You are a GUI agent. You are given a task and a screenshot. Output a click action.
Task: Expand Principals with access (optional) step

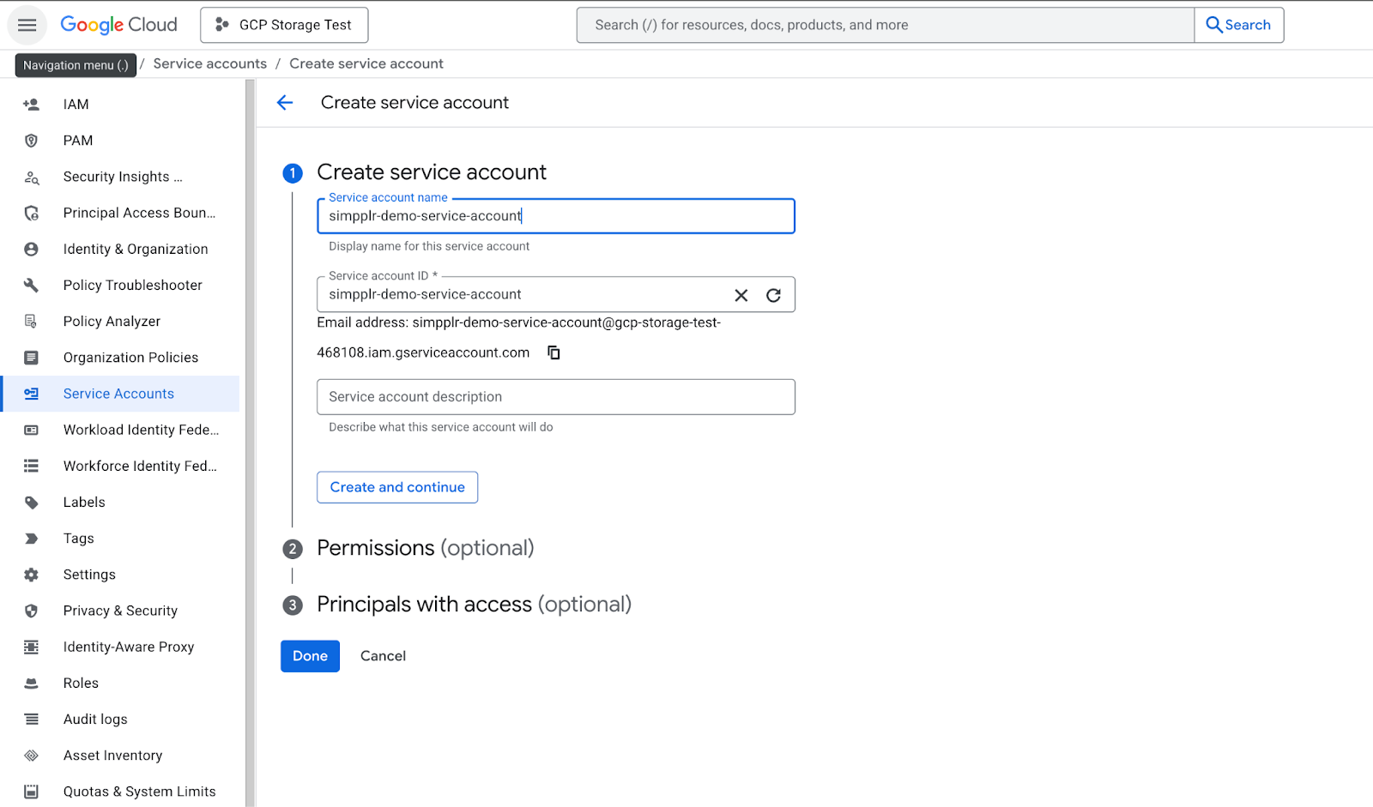[x=474, y=605]
